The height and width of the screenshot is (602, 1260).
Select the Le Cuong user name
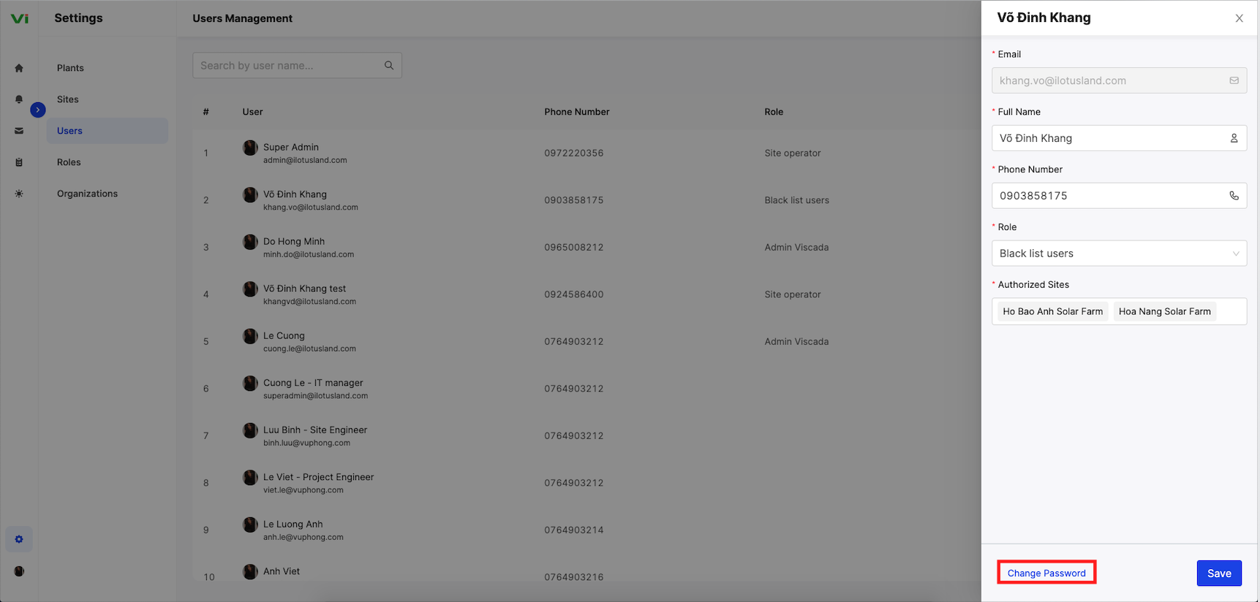[284, 335]
